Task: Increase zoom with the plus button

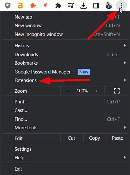Action: (x=97, y=91)
